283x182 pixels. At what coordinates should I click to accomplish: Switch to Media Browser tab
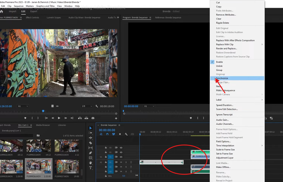click(43, 125)
